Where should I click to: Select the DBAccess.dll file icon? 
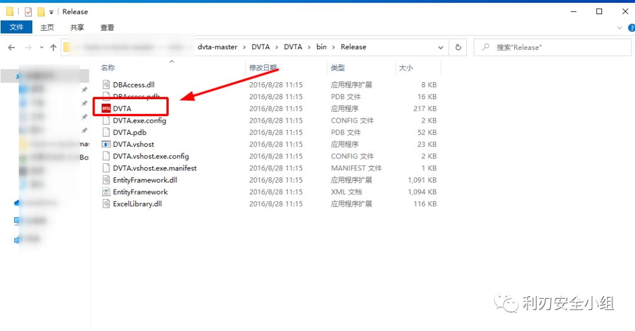(106, 85)
